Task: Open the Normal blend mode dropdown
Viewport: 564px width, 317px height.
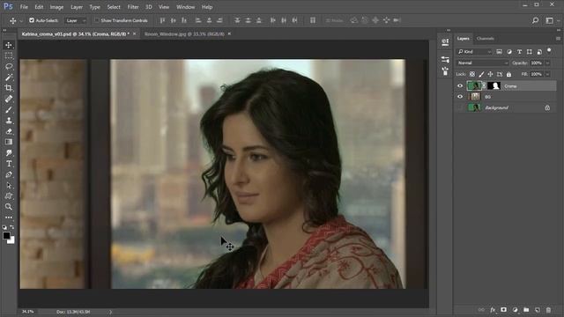Action: pos(482,63)
